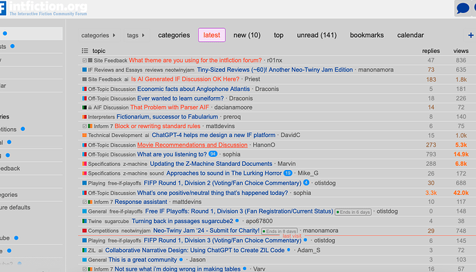This screenshot has width=476, height=272.
Task: Go to the bookmarks tab
Action: click(367, 35)
